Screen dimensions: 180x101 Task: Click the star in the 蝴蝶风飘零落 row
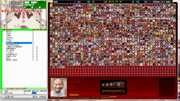pyautogui.click(x=37, y=49)
